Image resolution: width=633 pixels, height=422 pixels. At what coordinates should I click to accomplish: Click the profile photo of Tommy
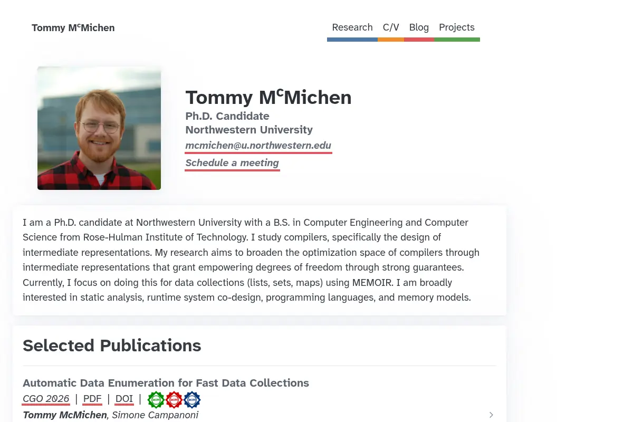click(x=99, y=128)
